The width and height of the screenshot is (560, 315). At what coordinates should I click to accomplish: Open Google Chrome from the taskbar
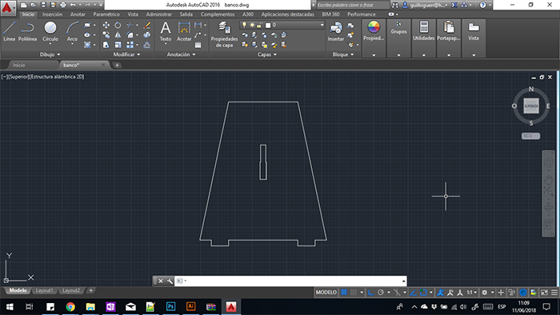pos(70,307)
